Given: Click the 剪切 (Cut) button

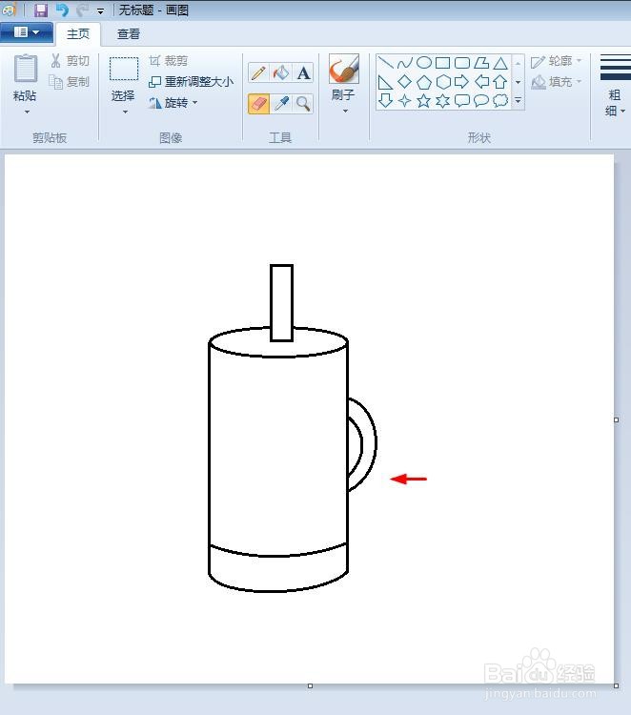Looking at the screenshot, I should 70,61.
